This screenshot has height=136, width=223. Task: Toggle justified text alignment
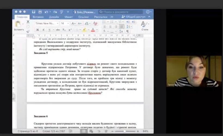tap(122, 27)
